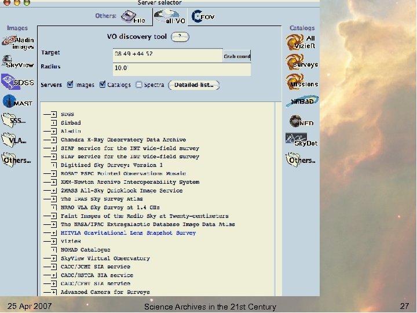Viewport: 417px width, 313px height.
Task: Expand the Aladin tree node
Action: 54,132
